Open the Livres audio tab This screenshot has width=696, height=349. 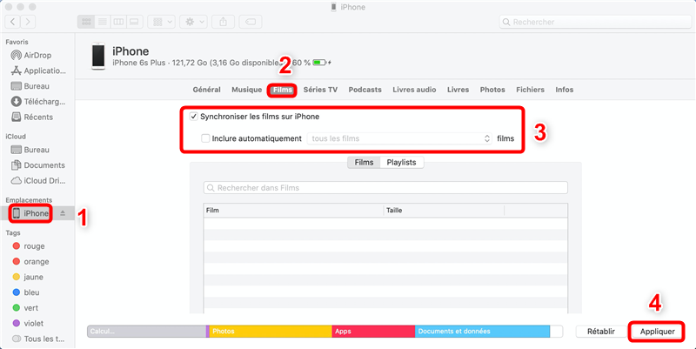(x=414, y=90)
